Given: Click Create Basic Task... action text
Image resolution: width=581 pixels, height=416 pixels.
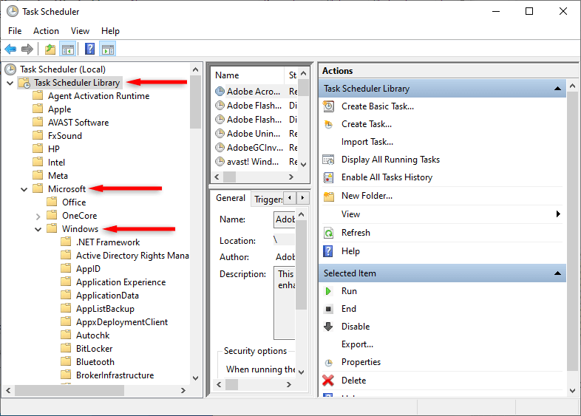Looking at the screenshot, I should (378, 106).
